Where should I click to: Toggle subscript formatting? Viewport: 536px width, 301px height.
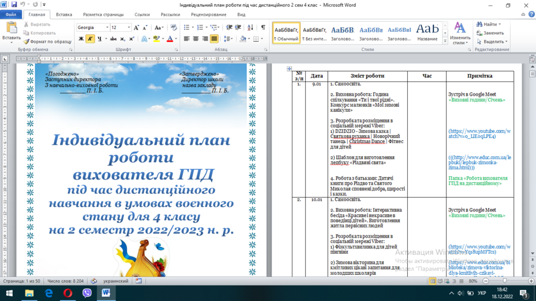123,39
